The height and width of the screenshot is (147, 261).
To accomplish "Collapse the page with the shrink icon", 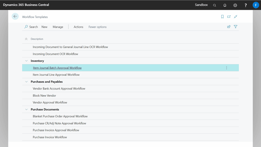I will [236, 17].
